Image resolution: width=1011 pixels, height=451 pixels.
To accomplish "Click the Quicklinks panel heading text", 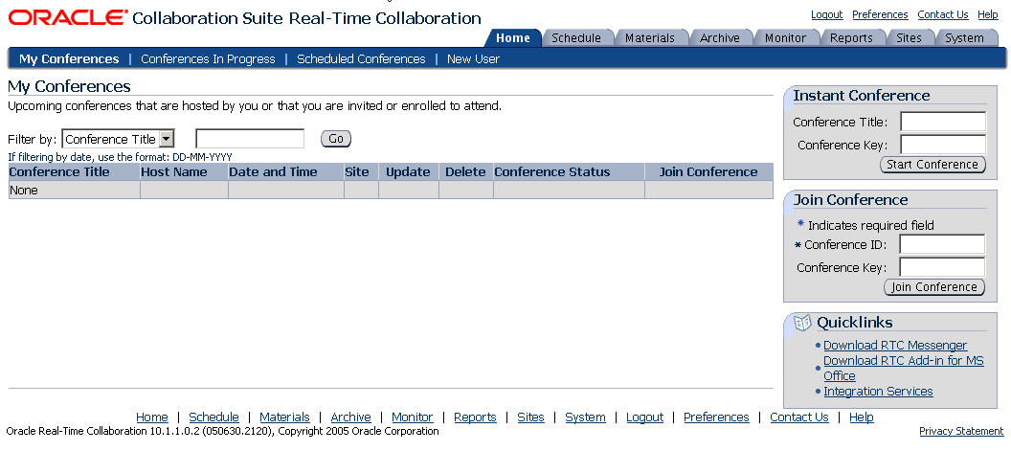I will coord(855,323).
